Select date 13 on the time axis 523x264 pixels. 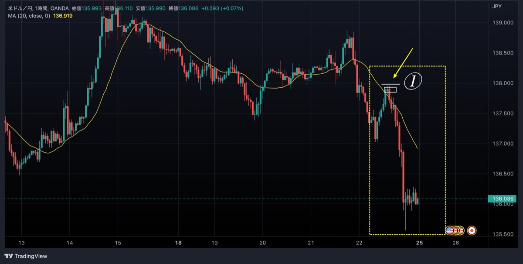point(22,243)
